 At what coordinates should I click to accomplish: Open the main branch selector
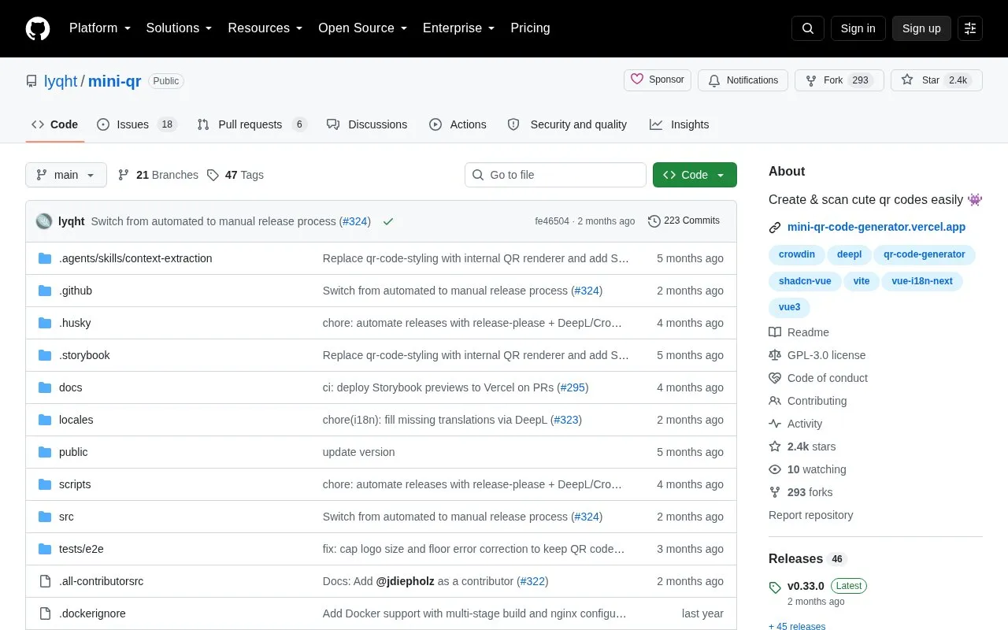click(66, 175)
